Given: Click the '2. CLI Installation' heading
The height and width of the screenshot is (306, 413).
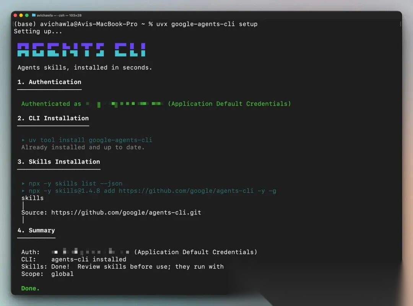Looking at the screenshot, I should (53, 118).
